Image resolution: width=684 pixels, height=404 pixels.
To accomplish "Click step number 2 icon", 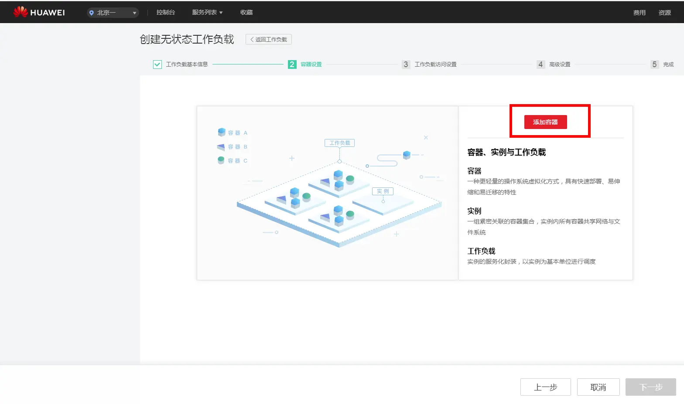I will tap(292, 65).
